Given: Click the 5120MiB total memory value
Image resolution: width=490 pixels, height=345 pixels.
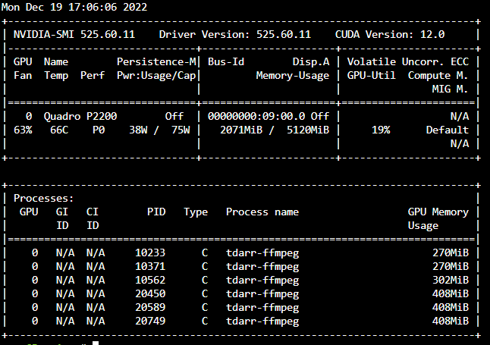Looking at the screenshot, I should click(x=308, y=130).
